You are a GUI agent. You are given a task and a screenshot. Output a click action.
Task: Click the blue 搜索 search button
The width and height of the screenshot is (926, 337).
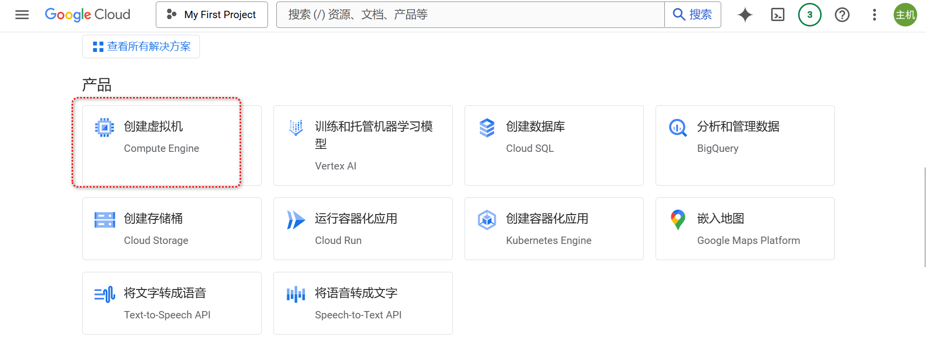(693, 15)
